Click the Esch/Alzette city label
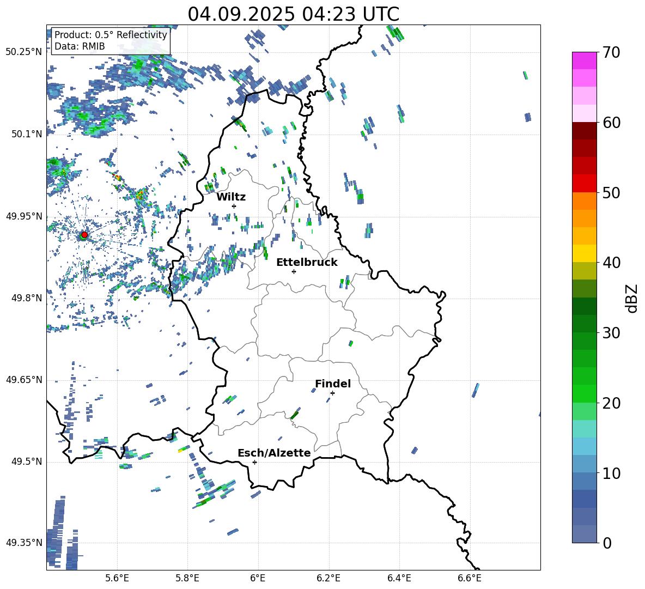Image resolution: width=645 pixels, height=589 pixels. click(275, 453)
